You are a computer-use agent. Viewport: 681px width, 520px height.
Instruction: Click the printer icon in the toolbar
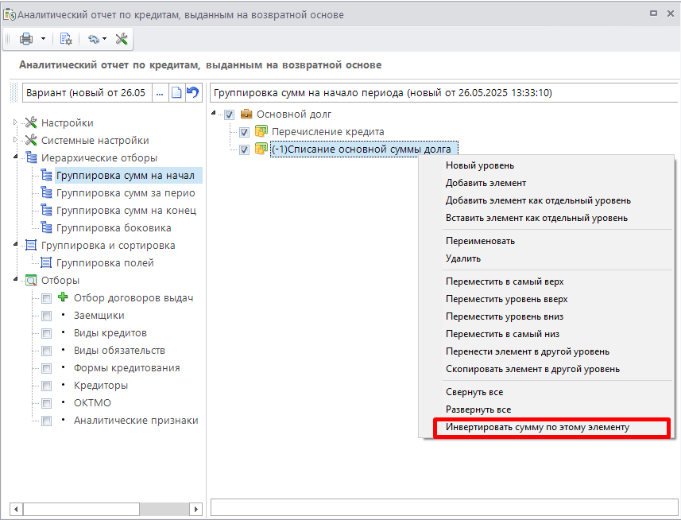26,39
